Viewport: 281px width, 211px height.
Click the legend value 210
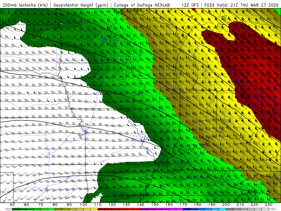click(x=241, y=205)
